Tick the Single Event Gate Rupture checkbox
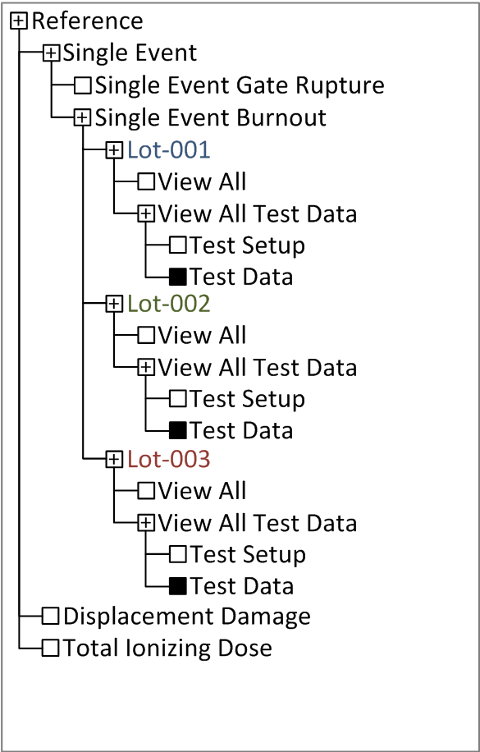The image size is (480, 752). click(x=83, y=86)
